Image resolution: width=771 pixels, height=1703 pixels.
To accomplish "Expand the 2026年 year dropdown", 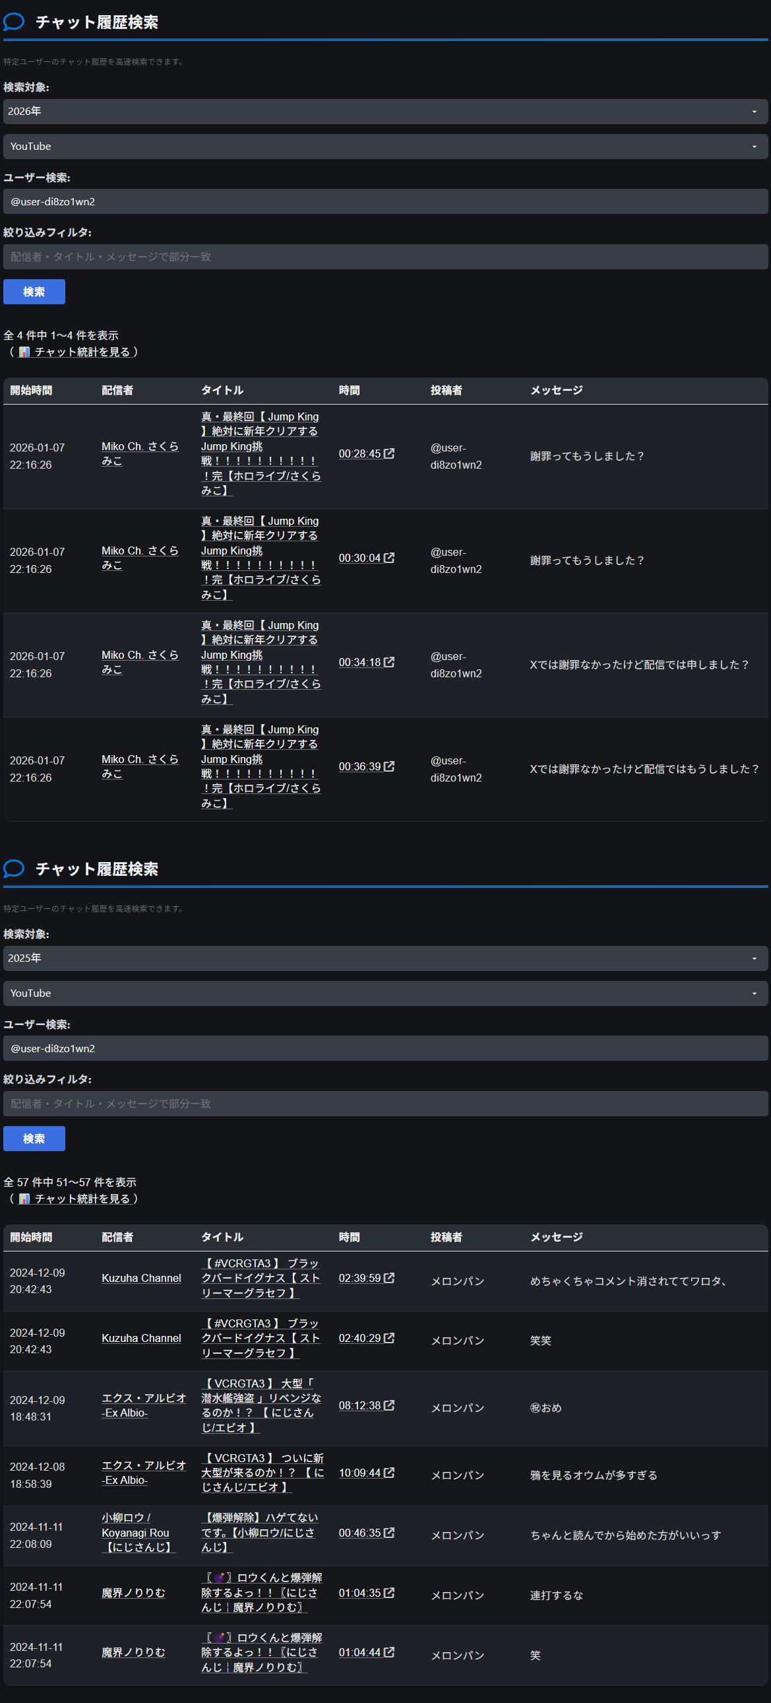I will point(385,111).
